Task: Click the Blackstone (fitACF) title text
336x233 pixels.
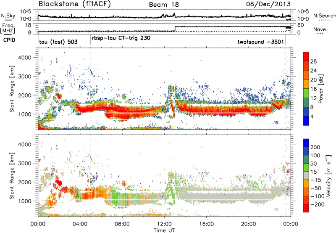Action: click(x=75, y=4)
